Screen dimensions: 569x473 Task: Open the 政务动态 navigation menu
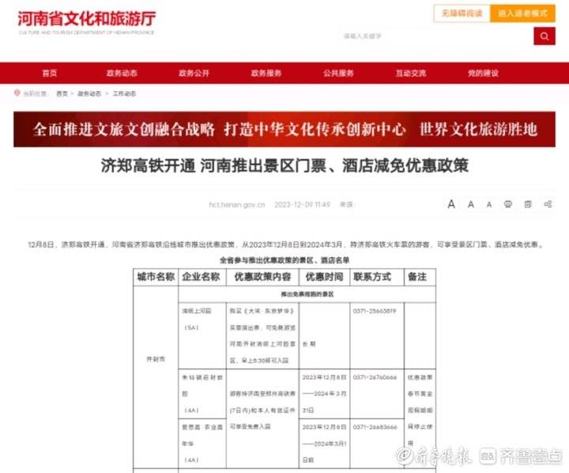coord(122,73)
